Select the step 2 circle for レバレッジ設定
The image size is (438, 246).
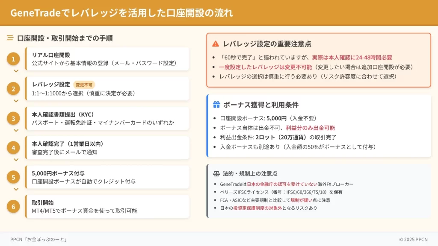pos(13,89)
